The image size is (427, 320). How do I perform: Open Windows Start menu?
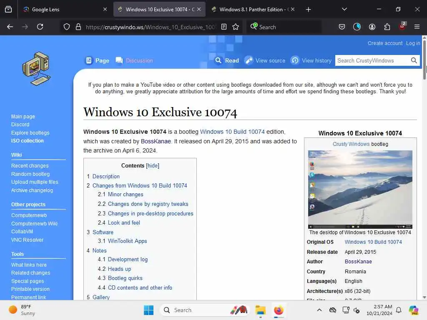point(149,310)
